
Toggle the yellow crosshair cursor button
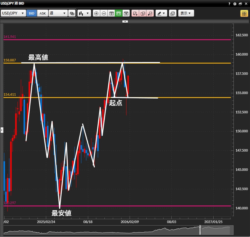tap(244, 13)
